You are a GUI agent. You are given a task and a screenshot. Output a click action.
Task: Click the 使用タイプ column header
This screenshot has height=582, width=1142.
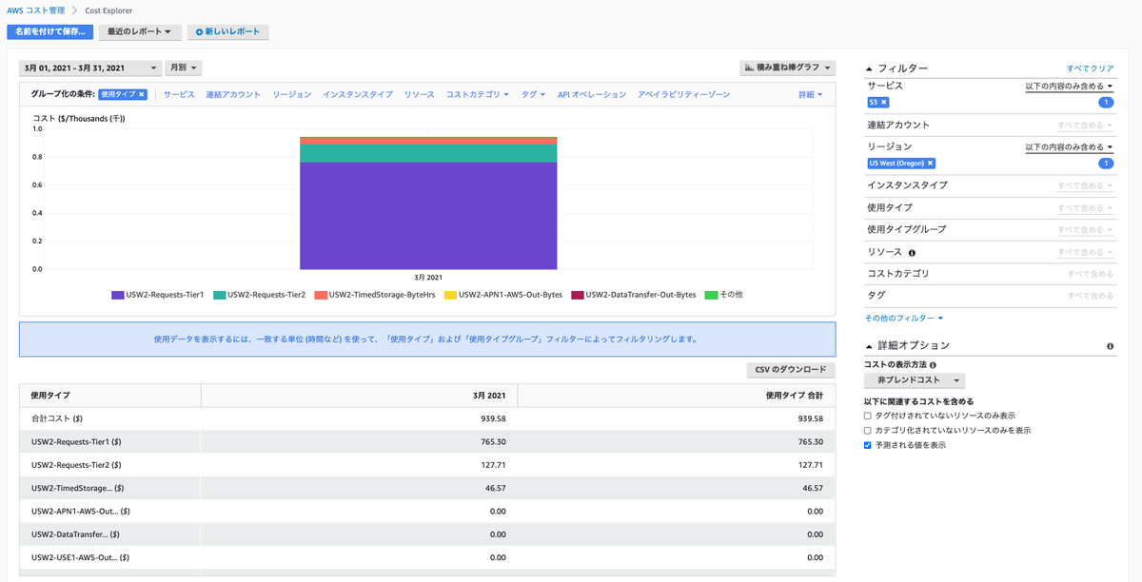(109, 395)
